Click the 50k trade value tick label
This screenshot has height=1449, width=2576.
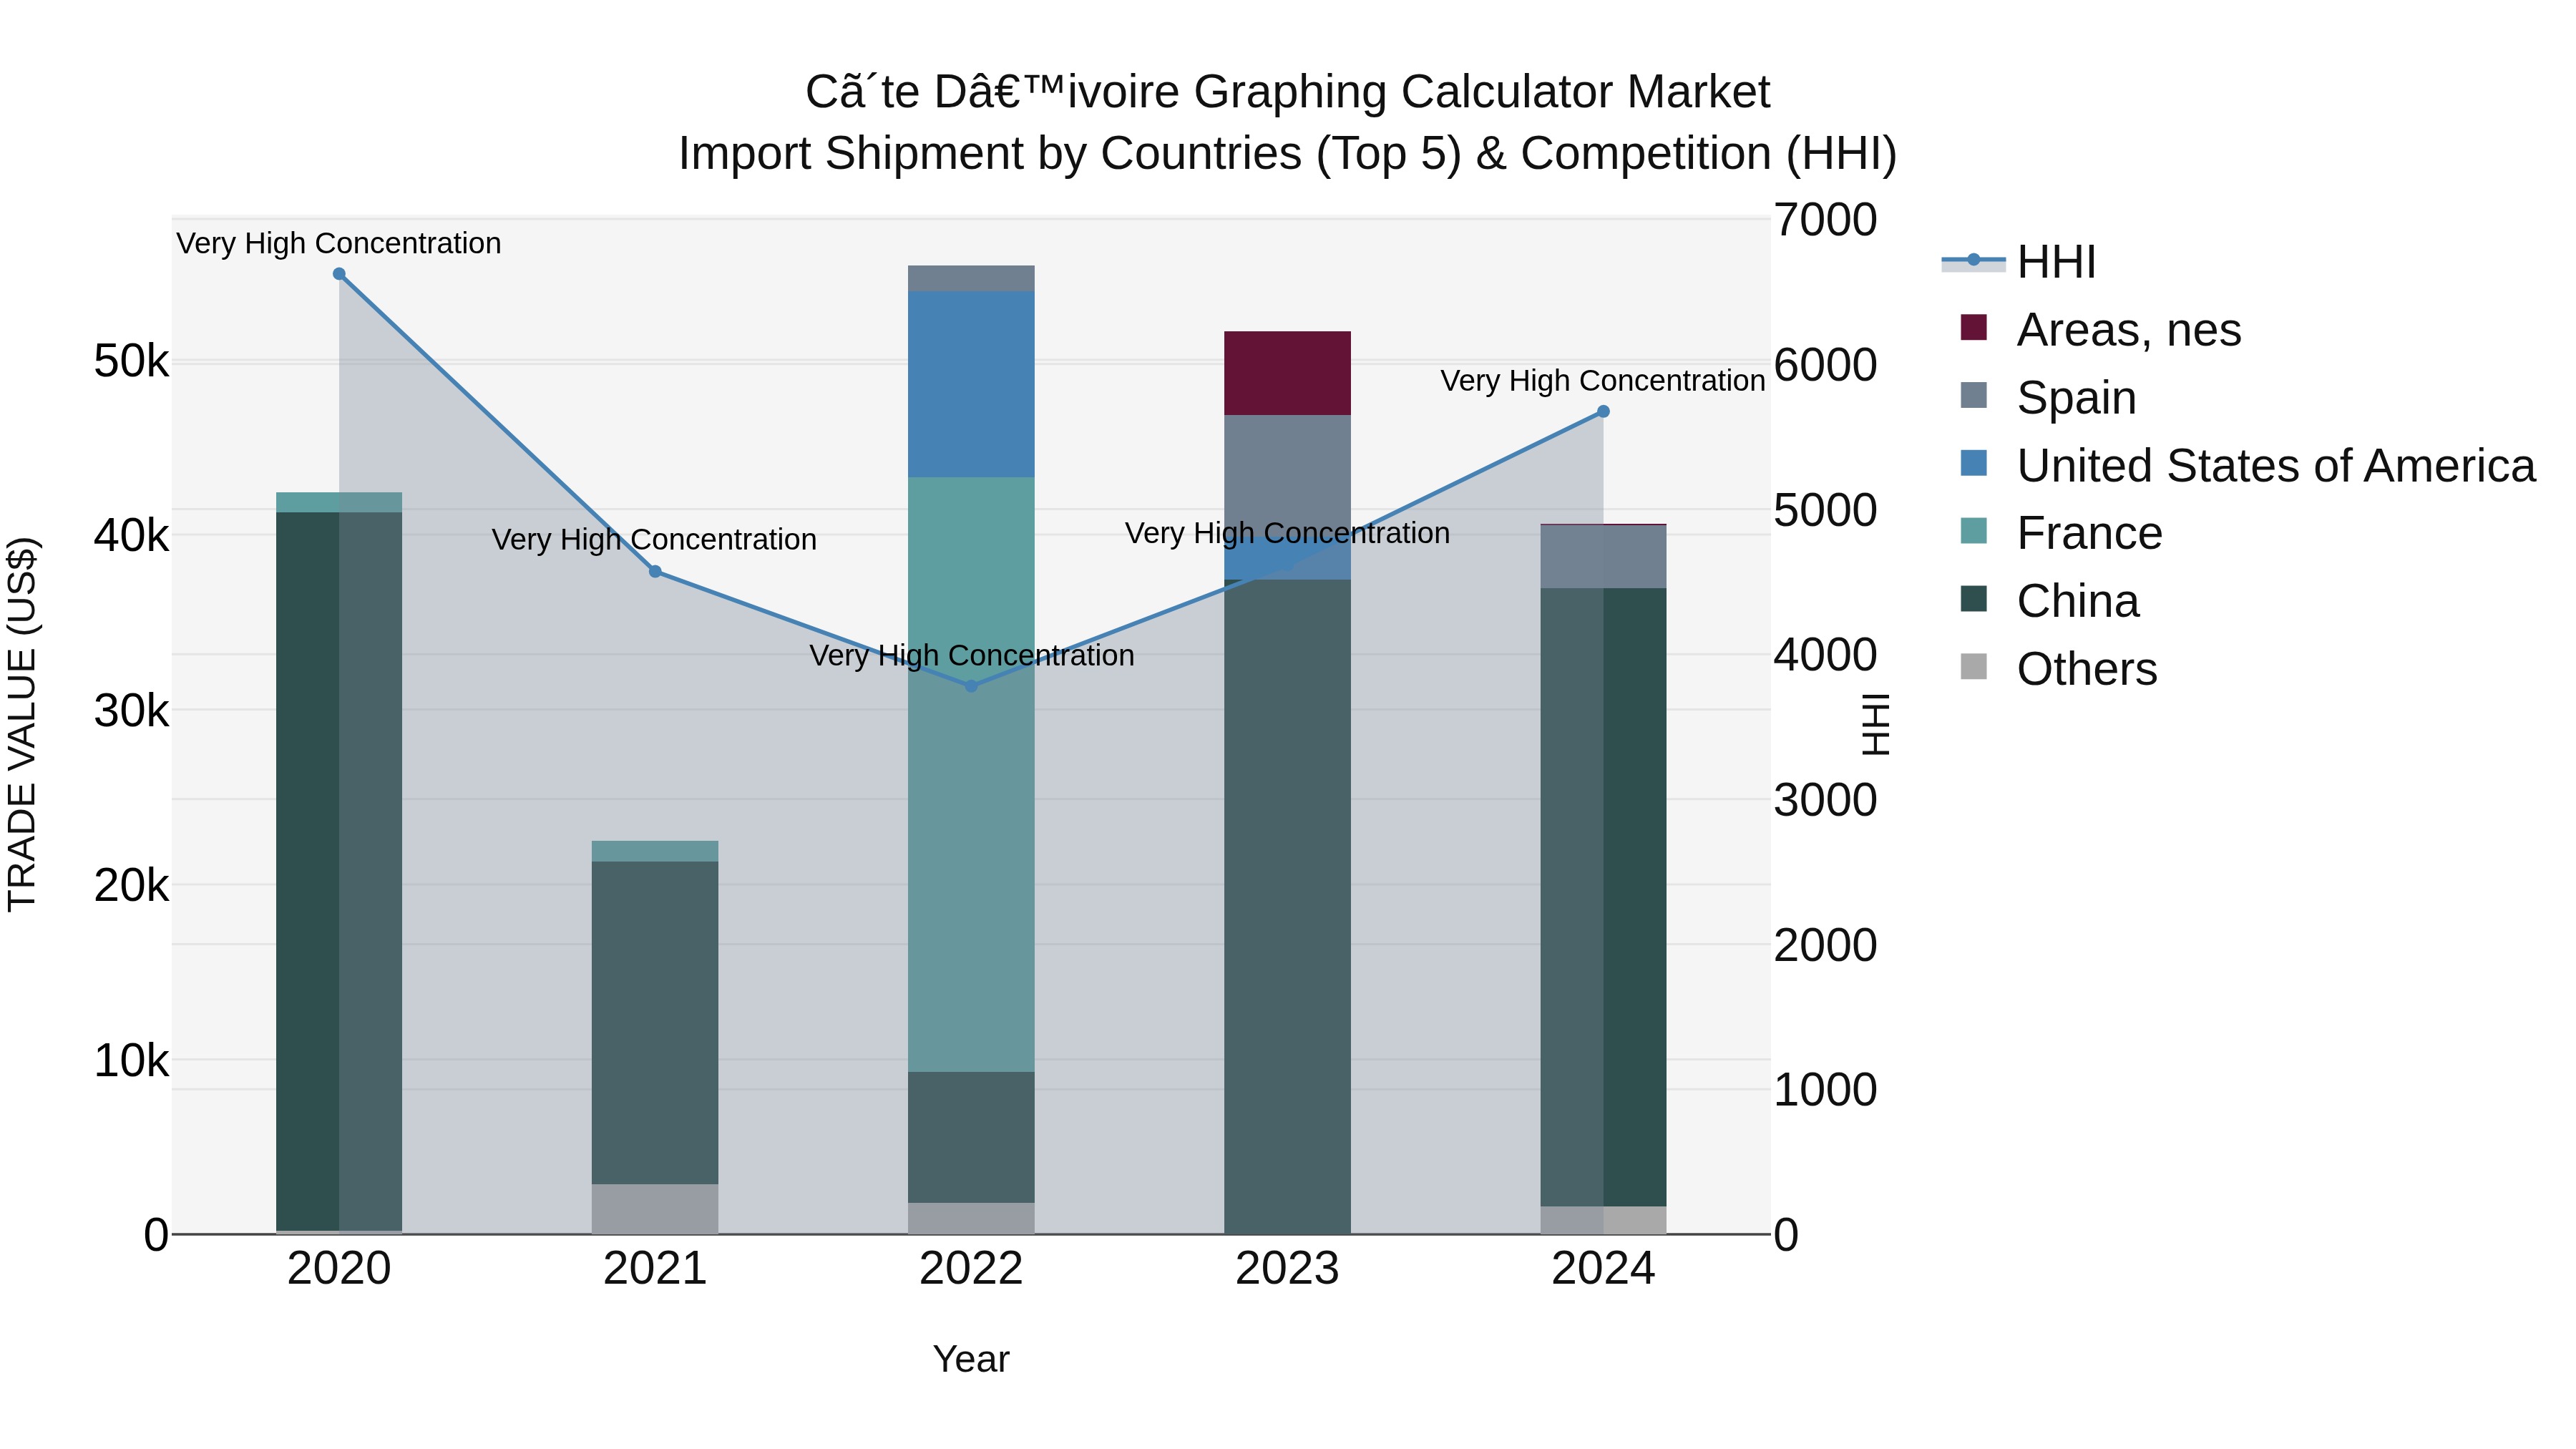point(132,361)
